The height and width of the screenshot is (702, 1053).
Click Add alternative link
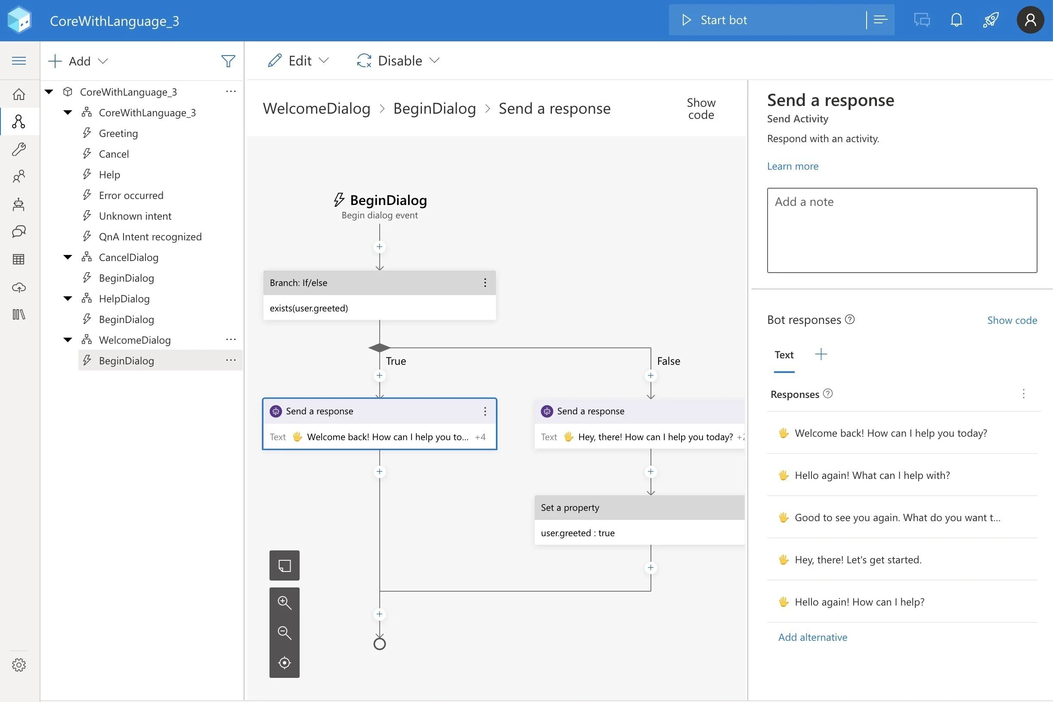tap(812, 637)
